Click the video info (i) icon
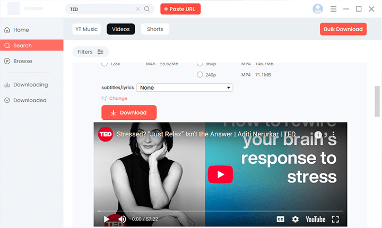This screenshot has width=382, height=228. point(318,135)
